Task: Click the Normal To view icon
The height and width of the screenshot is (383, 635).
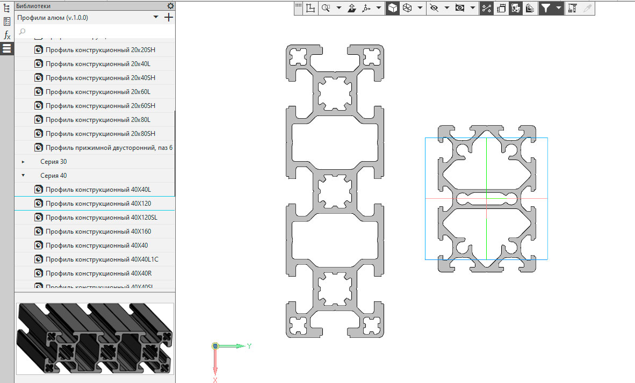Action: (352, 8)
